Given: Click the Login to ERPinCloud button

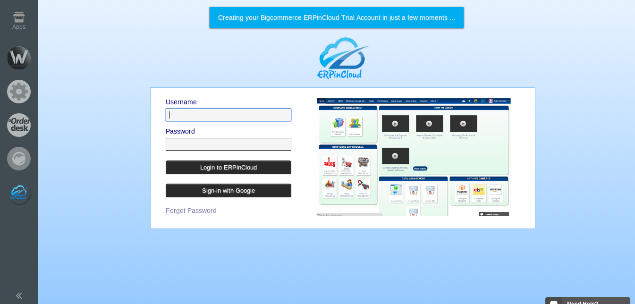Looking at the screenshot, I should click(228, 167).
